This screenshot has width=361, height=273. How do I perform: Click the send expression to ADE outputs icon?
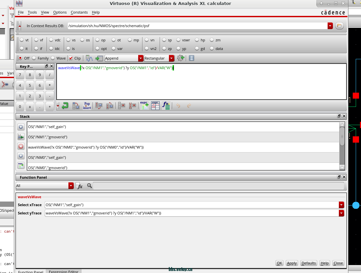144,106
